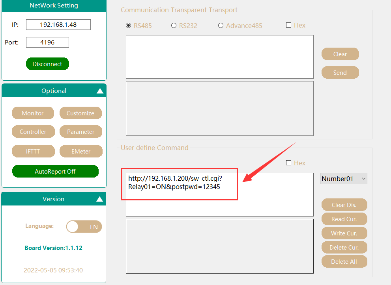Enable Hex checkbox in Transparent Transport
391x285 pixels.
point(288,25)
